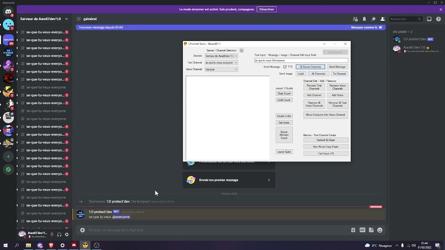The height and width of the screenshot is (250, 445).
Task: Click the Add Channel button
Action: [x=314, y=95]
